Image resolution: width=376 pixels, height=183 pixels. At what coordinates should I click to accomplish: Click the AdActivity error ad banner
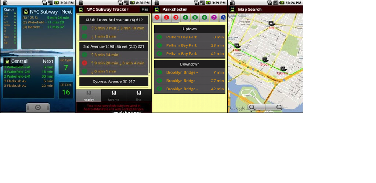pos(114,108)
